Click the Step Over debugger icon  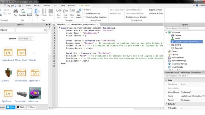[65, 13]
